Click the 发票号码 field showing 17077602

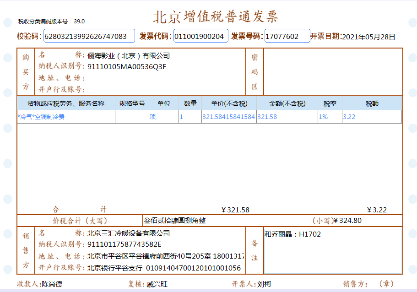tap(287, 36)
